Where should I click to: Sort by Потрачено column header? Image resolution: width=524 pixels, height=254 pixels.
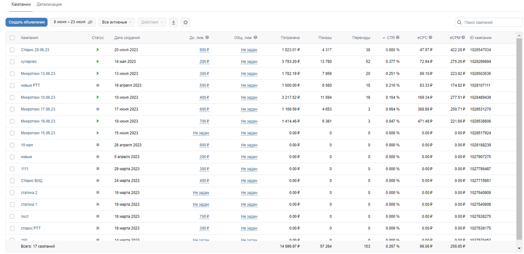290,38
